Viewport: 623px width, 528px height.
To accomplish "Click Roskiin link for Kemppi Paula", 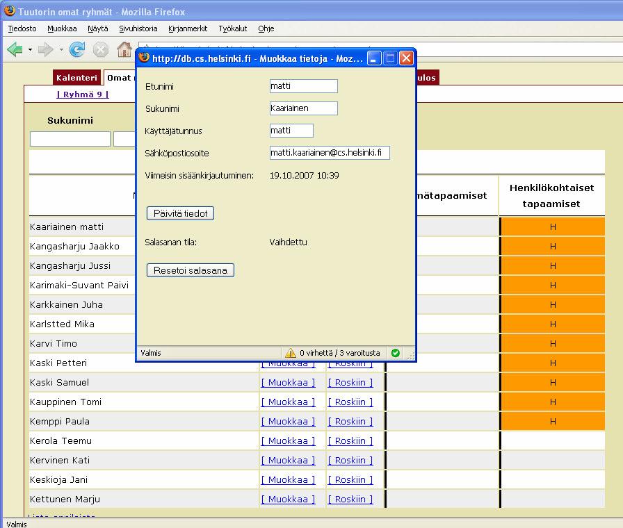I will [x=350, y=421].
